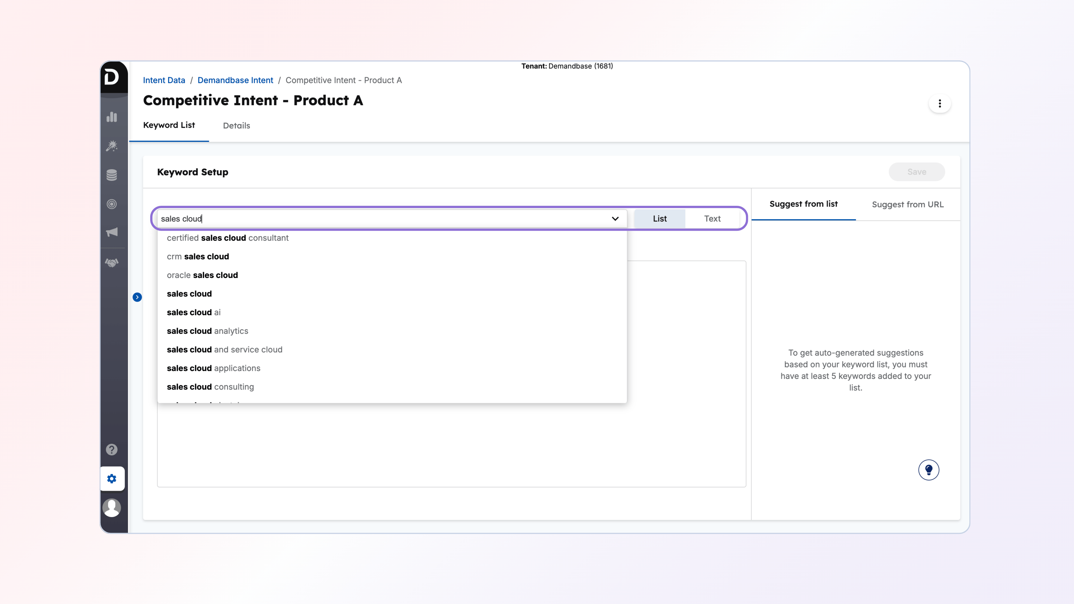
Task: Select 'sales cloud analytics' suggestion
Action: [208, 331]
